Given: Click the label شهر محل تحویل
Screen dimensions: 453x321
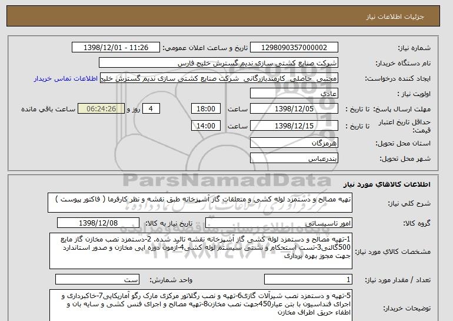Looking at the screenshot, I should 405,158.
